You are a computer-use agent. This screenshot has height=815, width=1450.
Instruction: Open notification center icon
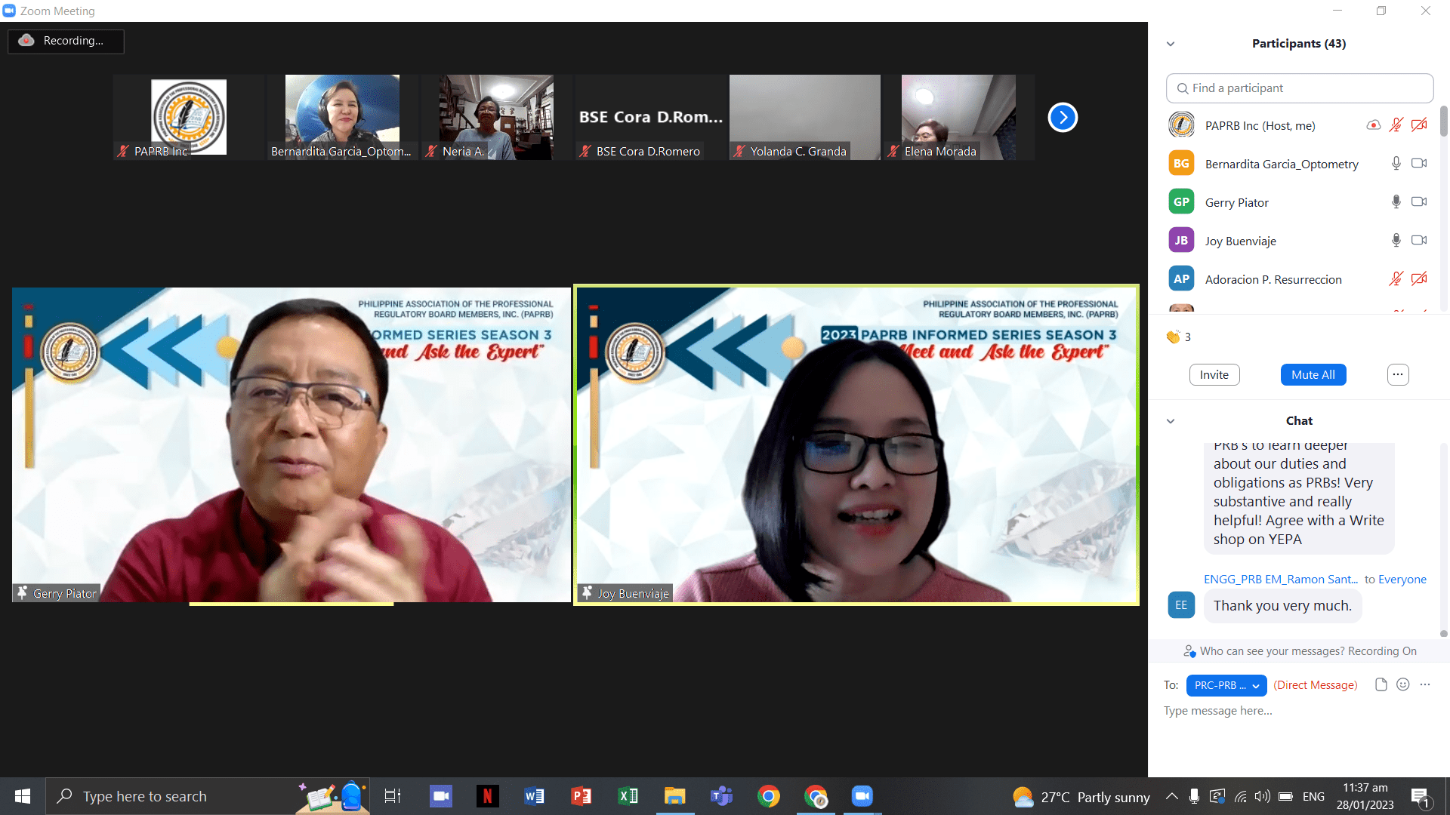pyautogui.click(x=1421, y=797)
